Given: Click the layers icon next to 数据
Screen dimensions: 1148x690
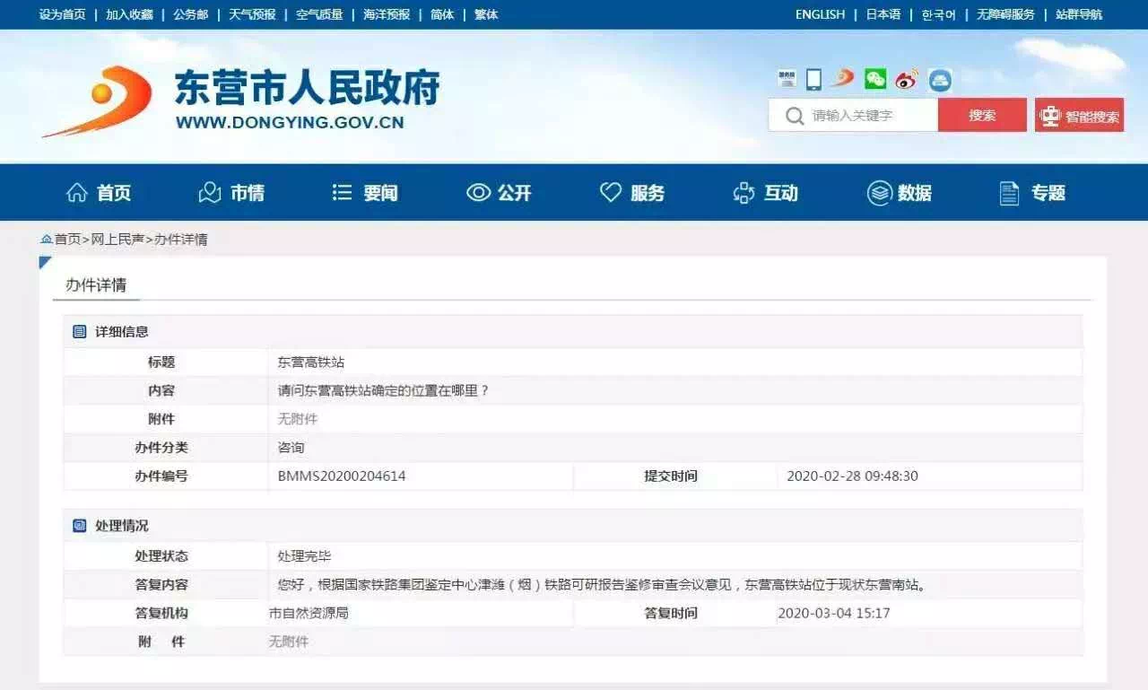Looking at the screenshot, I should [x=879, y=193].
